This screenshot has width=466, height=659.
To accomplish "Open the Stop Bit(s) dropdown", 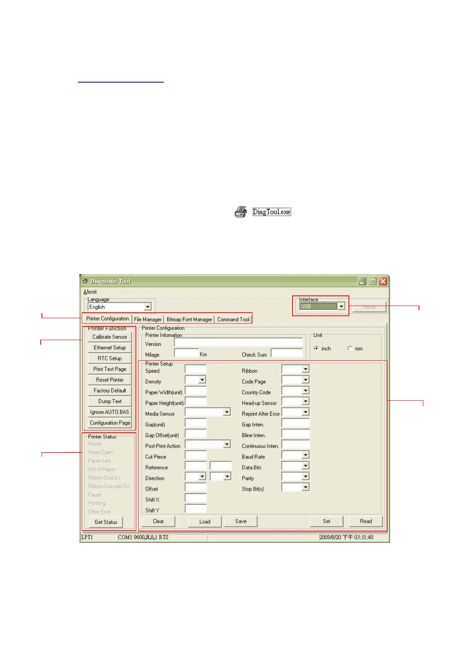I will click(x=306, y=487).
